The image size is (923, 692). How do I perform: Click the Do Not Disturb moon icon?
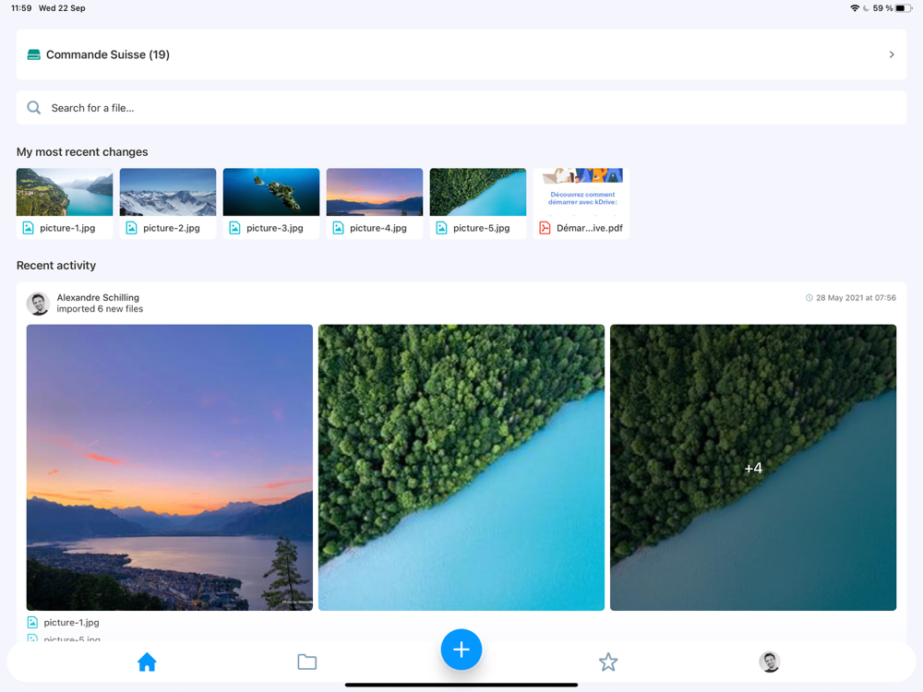click(866, 8)
